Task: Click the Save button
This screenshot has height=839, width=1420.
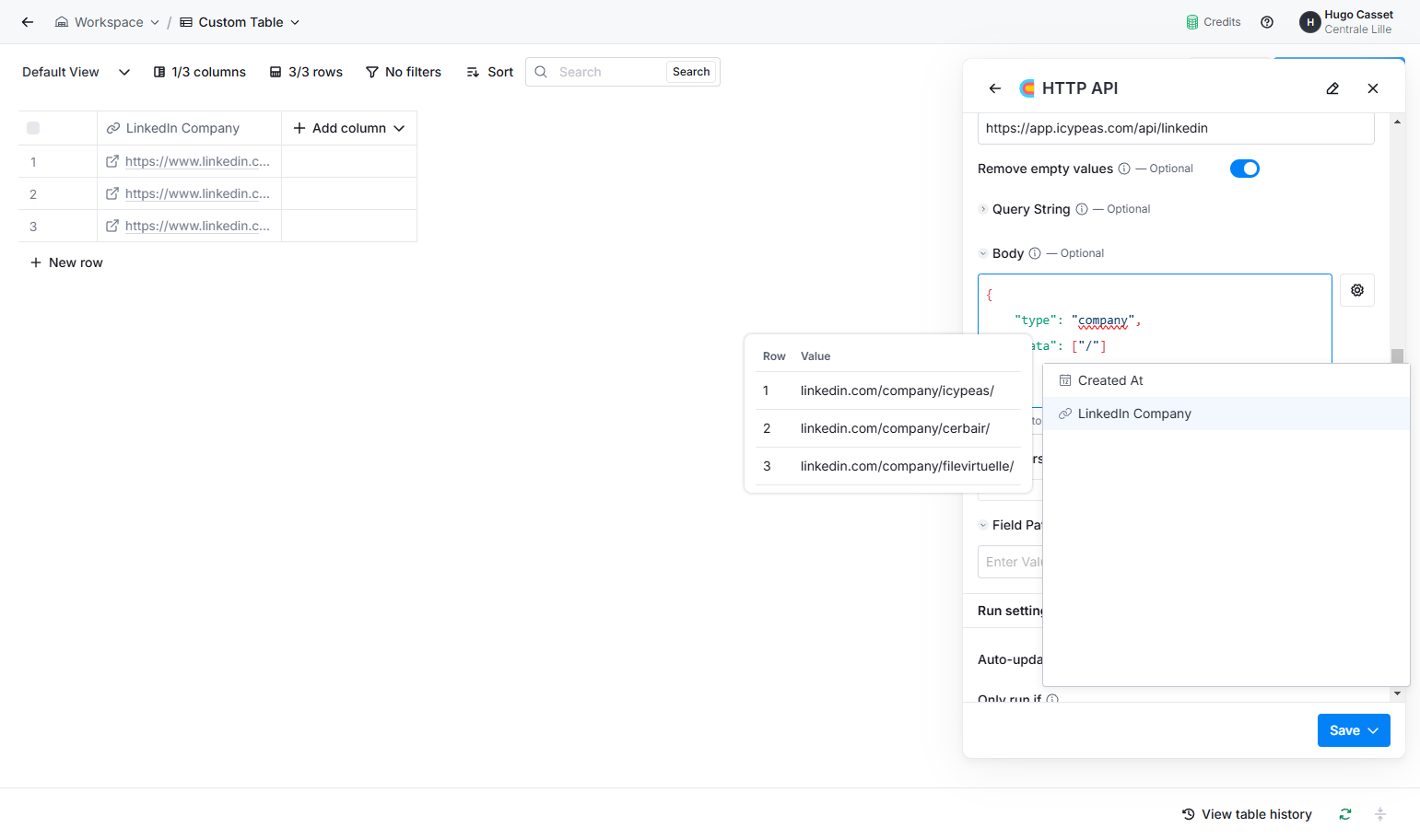Action: coord(1354,730)
